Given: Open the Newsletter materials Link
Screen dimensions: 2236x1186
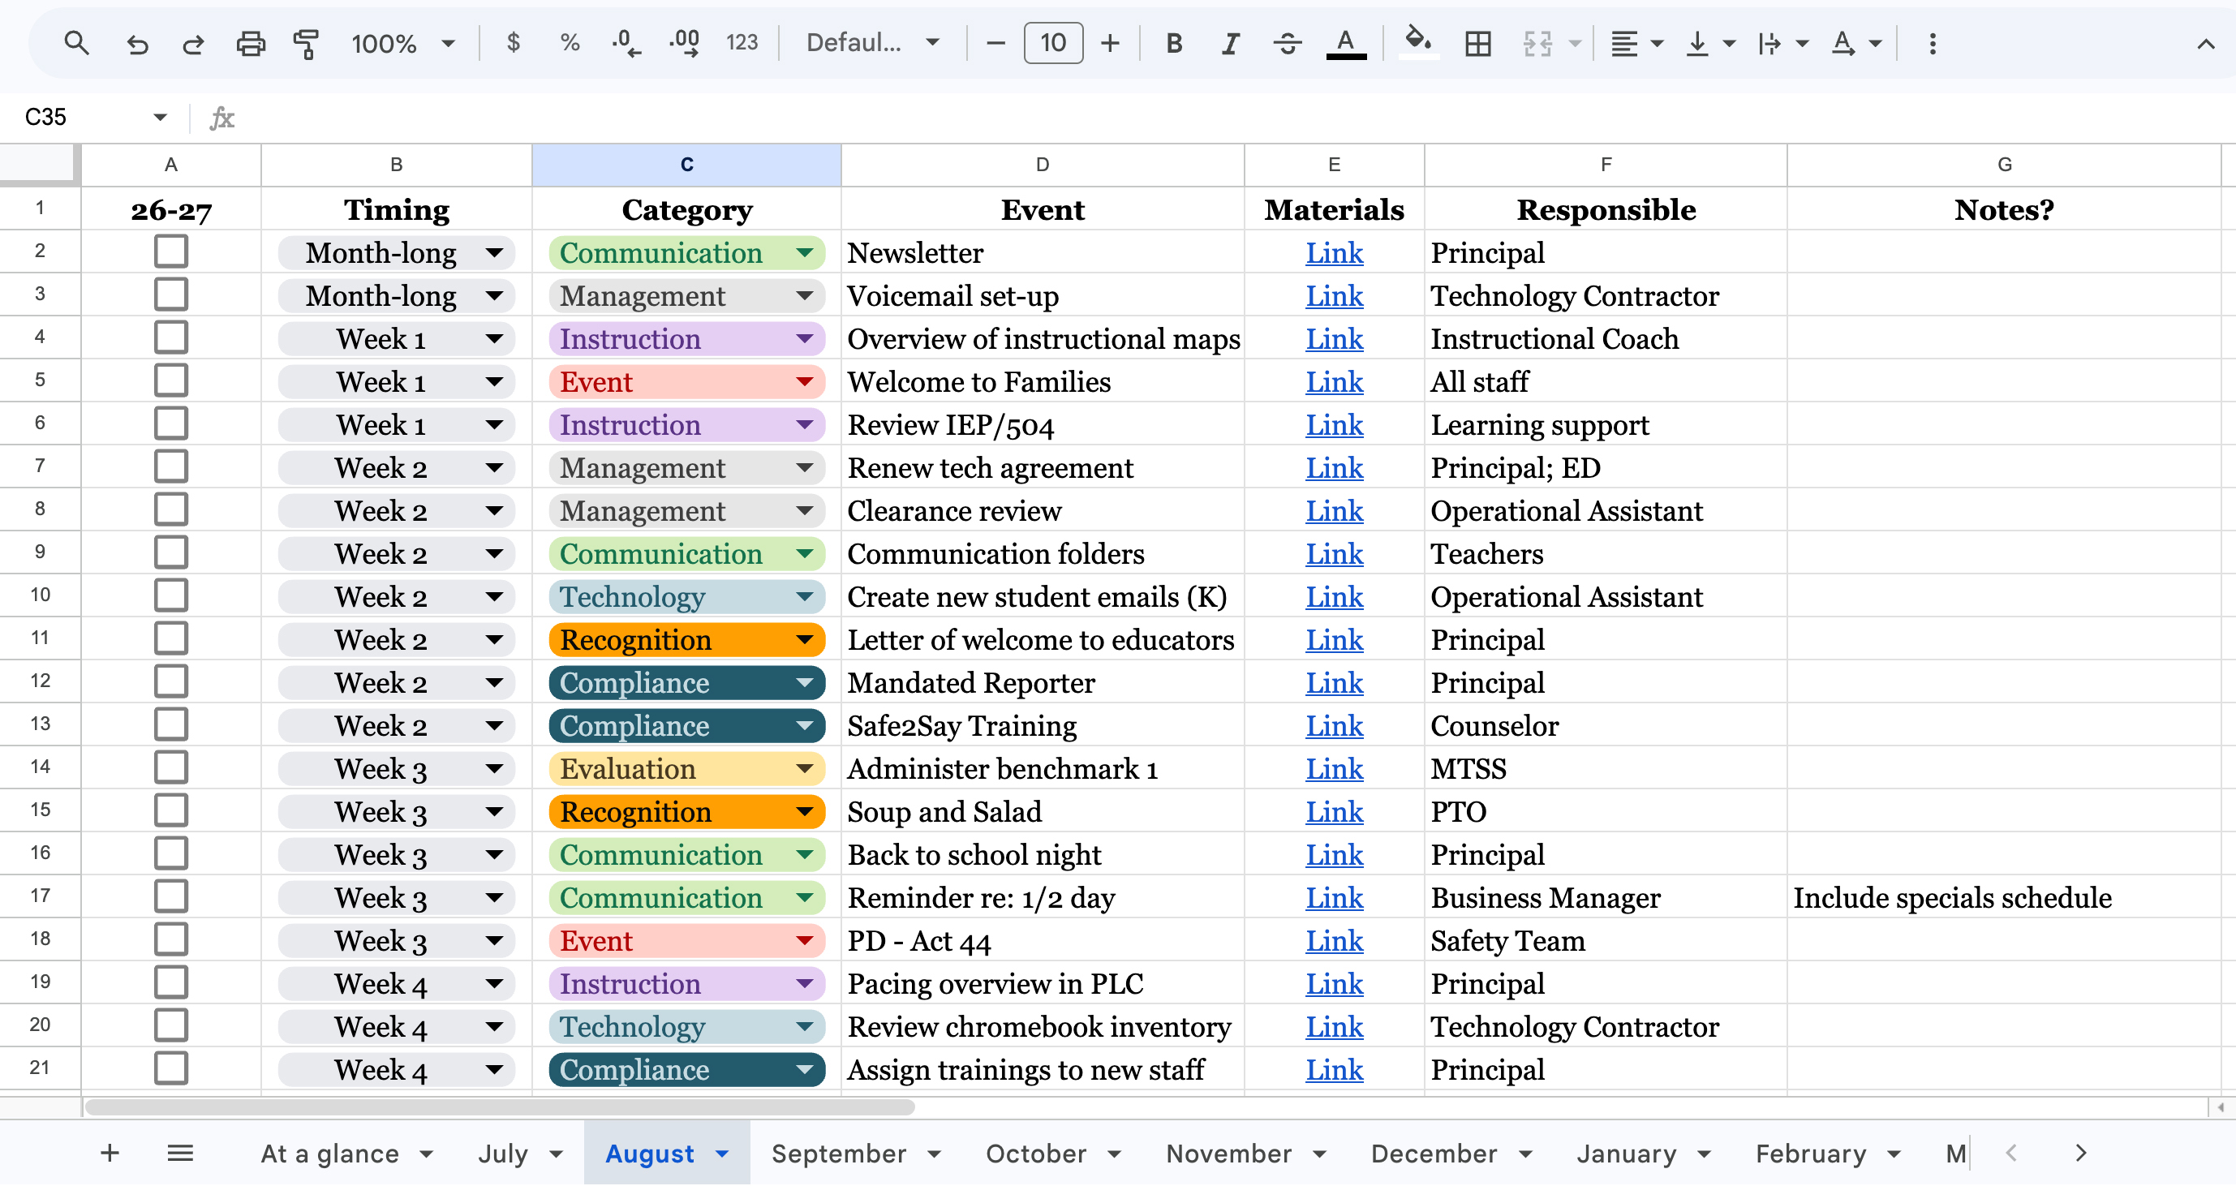Looking at the screenshot, I should point(1333,252).
